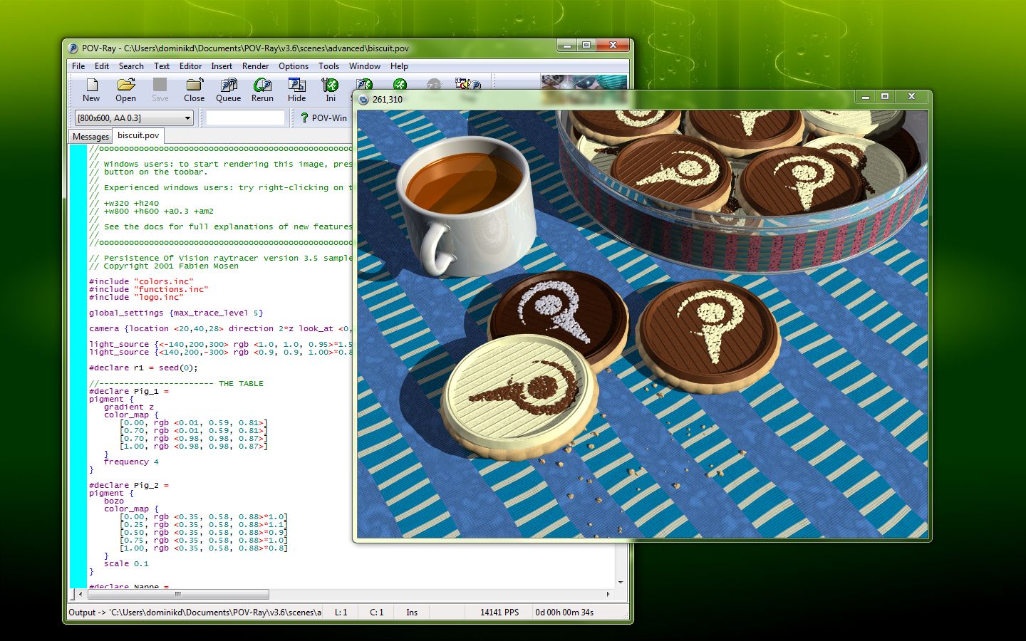The image size is (1026, 641).
Task: Open the Search menu
Action: pyautogui.click(x=131, y=66)
